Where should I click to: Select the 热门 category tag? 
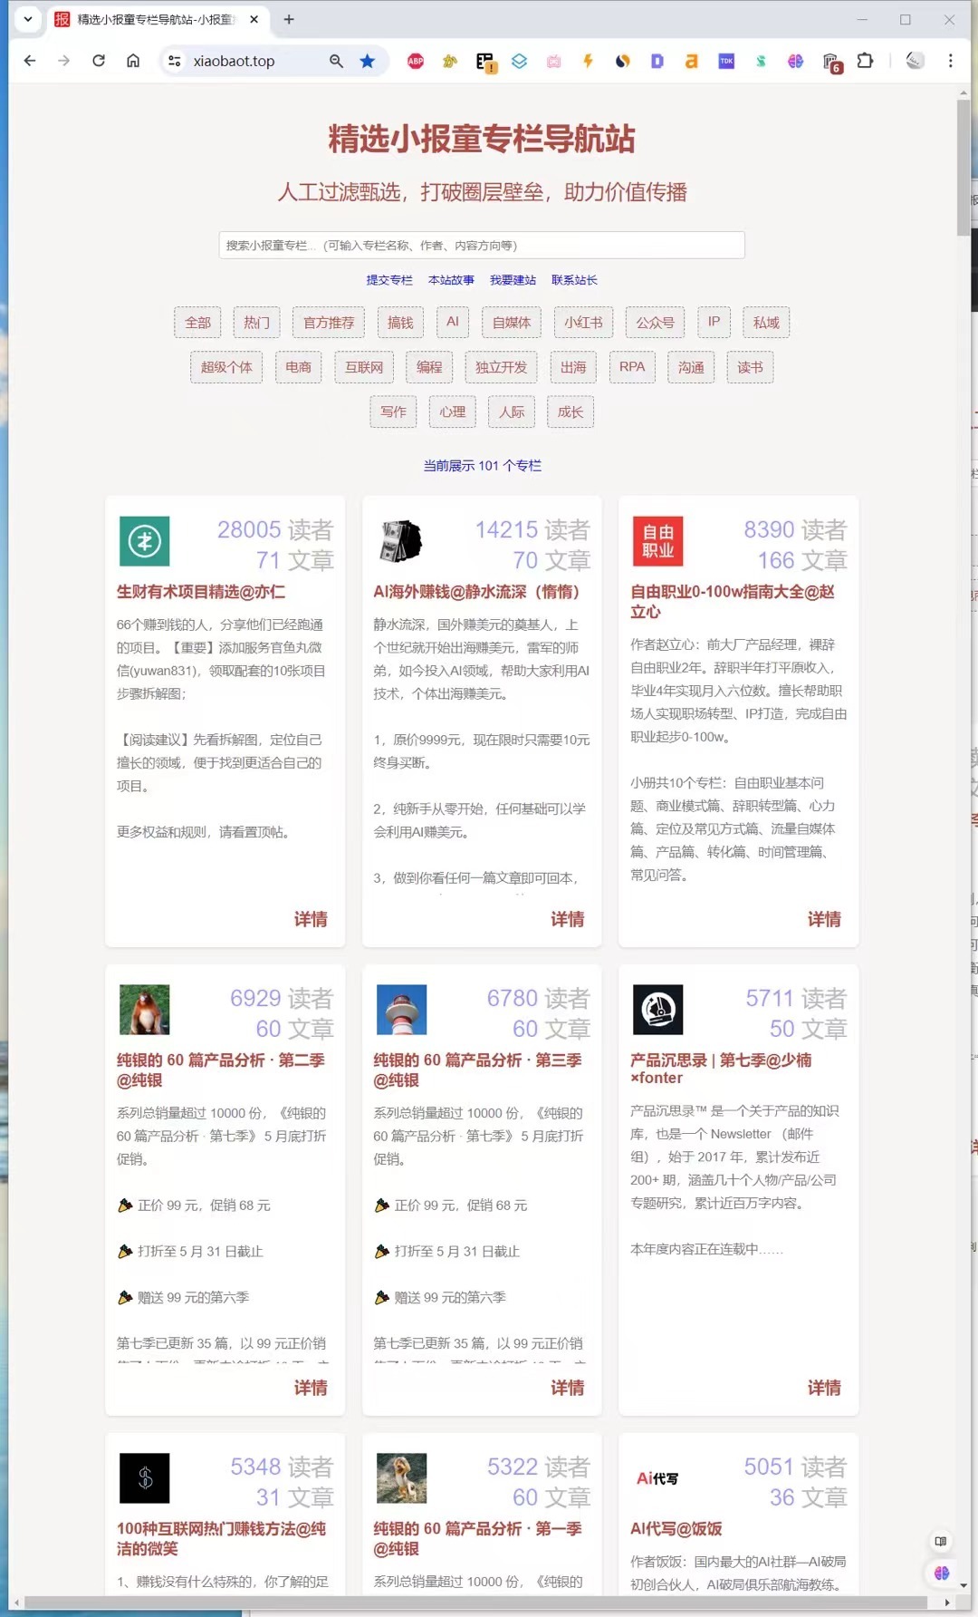click(x=256, y=323)
